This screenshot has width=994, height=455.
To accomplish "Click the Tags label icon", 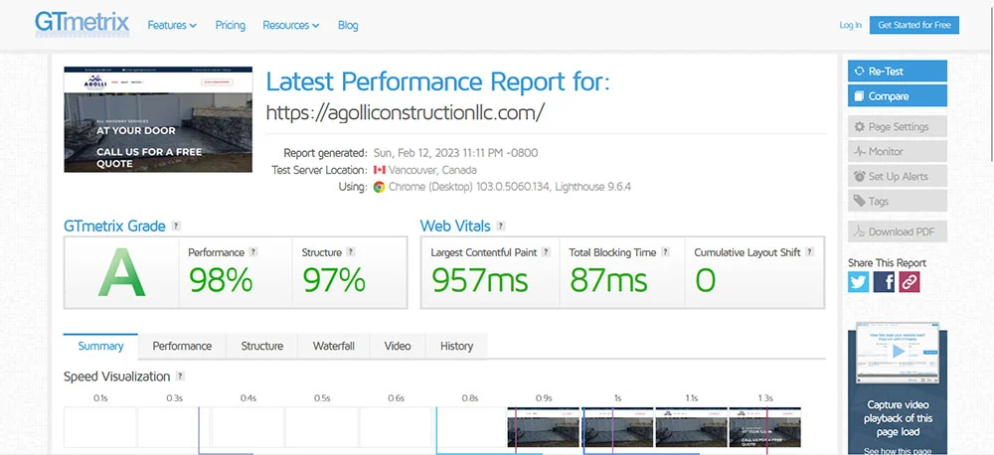I will 860,201.
